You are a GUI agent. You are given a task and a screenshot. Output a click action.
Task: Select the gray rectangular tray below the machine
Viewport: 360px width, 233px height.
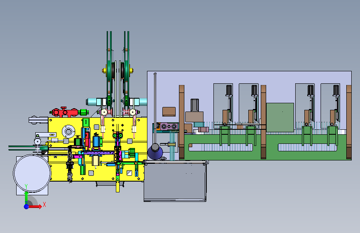175,181
